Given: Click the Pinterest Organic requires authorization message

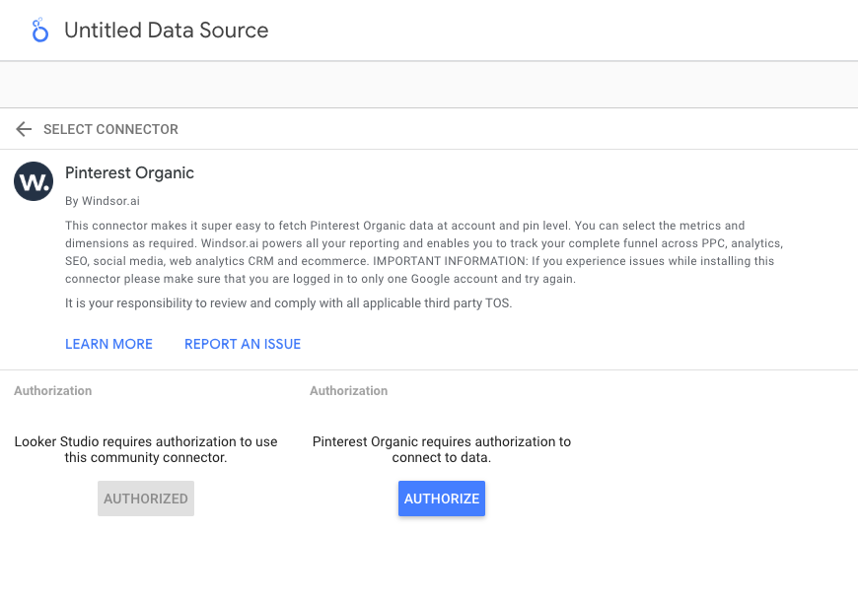Looking at the screenshot, I should pos(442,441).
